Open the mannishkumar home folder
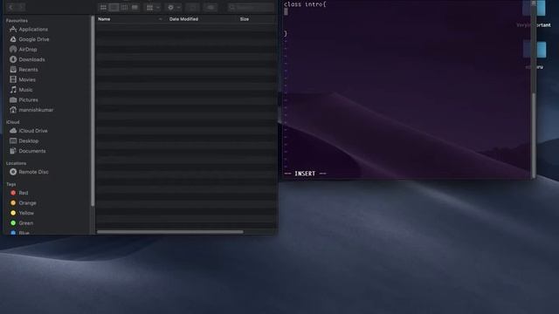 click(x=31, y=110)
